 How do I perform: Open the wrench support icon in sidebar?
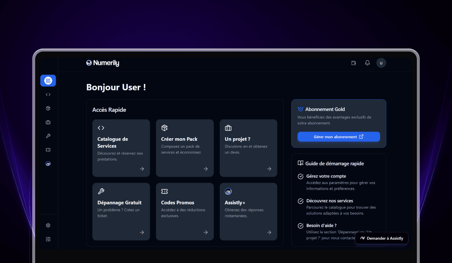[x=48, y=136]
